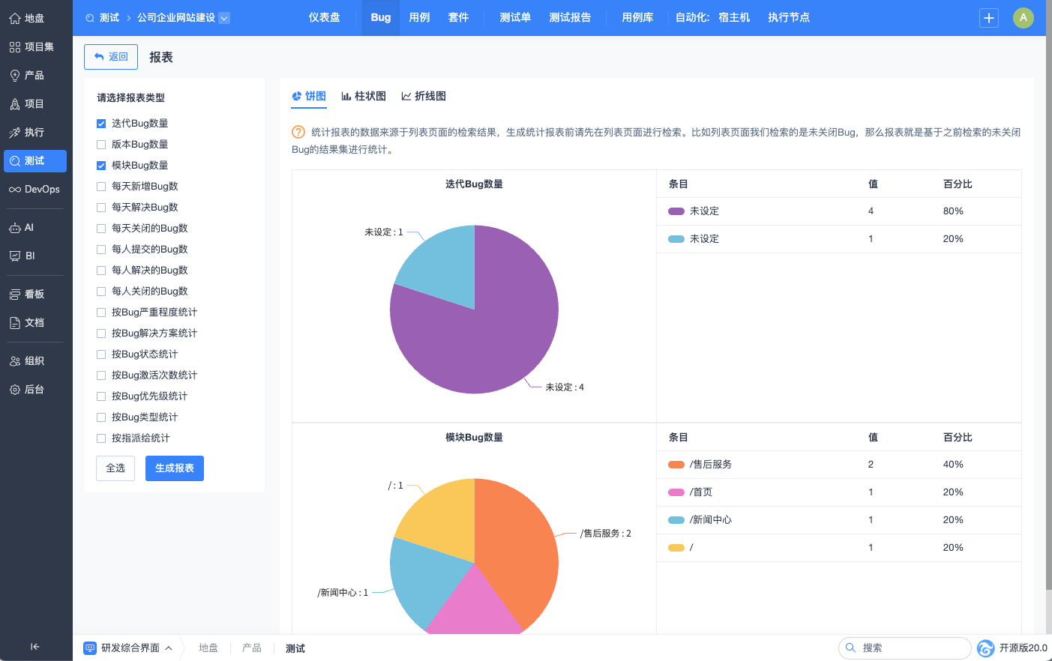The height and width of the screenshot is (661, 1052).
Task: Click pink swatch of /首页 row
Action: coord(676,492)
